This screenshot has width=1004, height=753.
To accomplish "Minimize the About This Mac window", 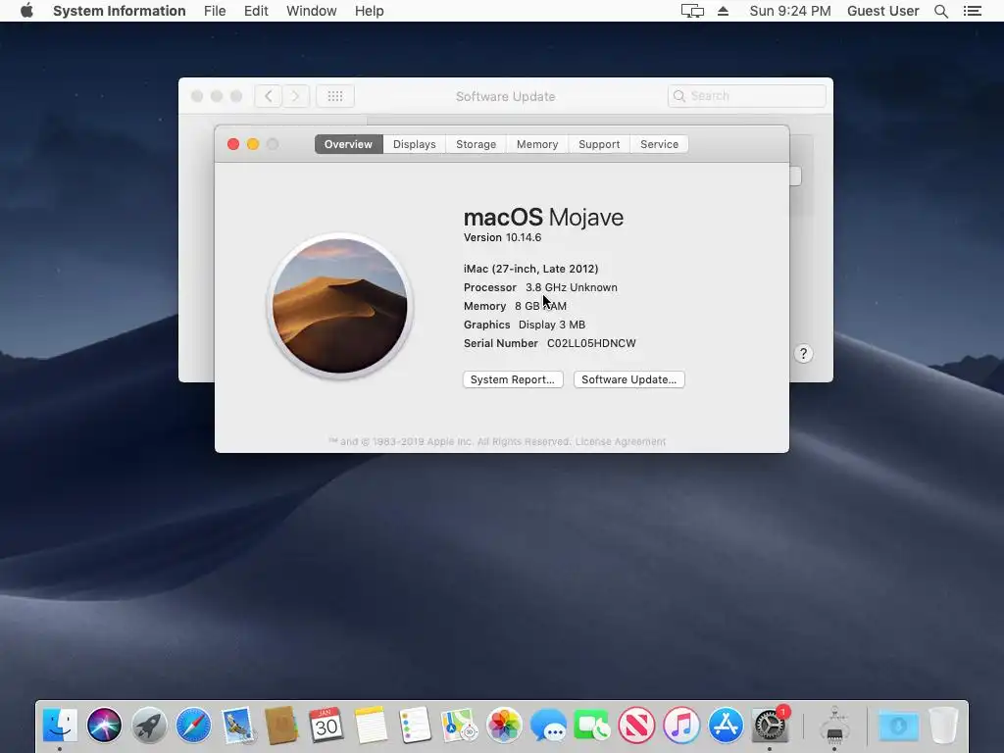I will pyautogui.click(x=253, y=144).
